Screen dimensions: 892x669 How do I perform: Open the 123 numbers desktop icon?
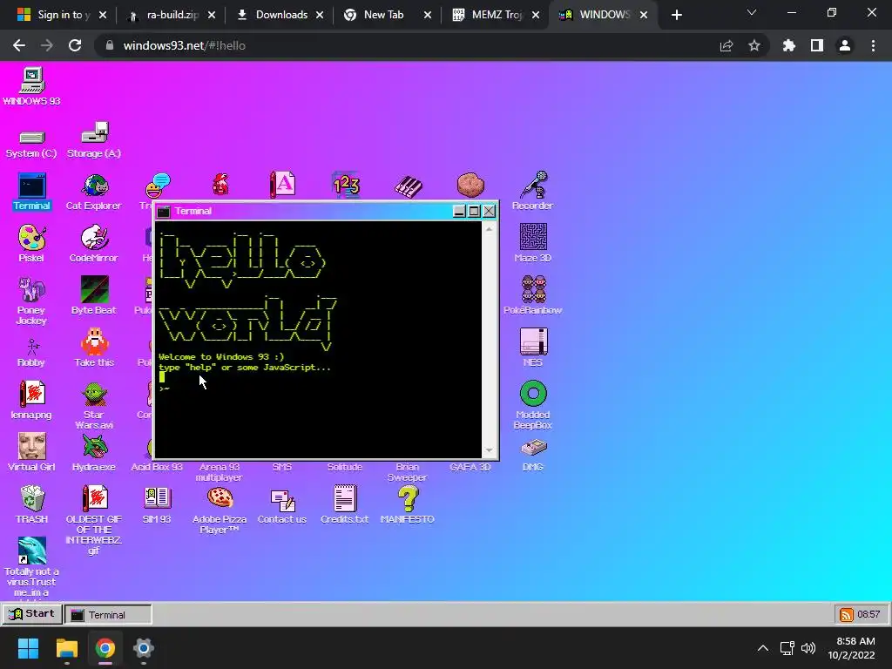click(x=346, y=185)
